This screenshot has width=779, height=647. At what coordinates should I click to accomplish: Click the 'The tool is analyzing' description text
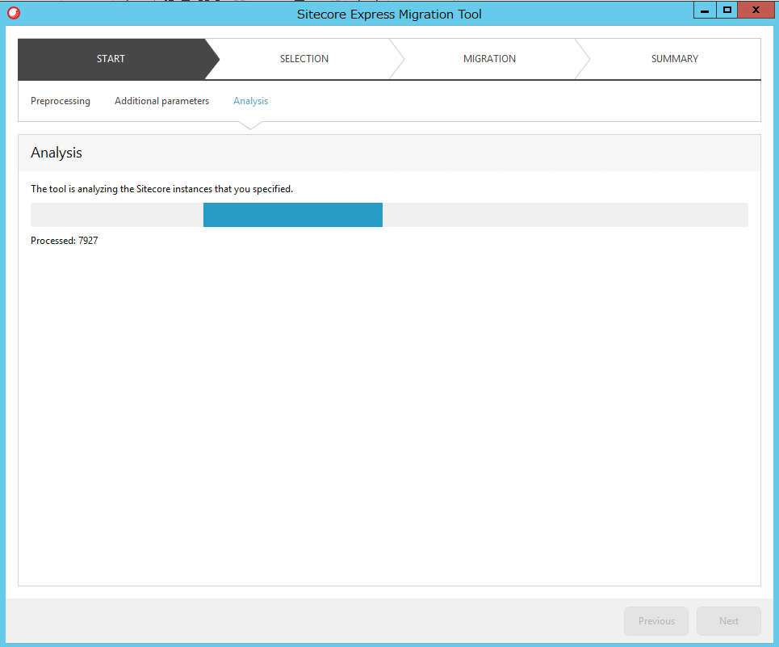coord(162,189)
